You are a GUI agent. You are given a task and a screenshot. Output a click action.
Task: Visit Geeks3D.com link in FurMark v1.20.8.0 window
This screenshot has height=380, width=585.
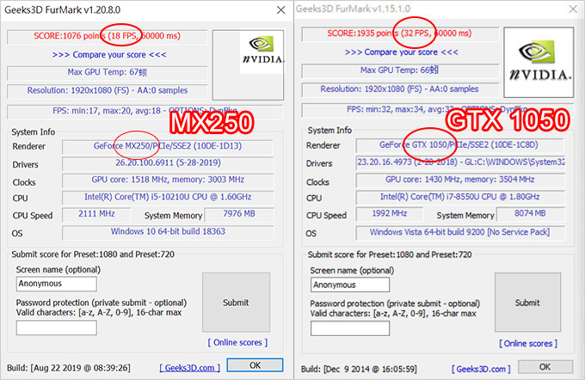[189, 368]
